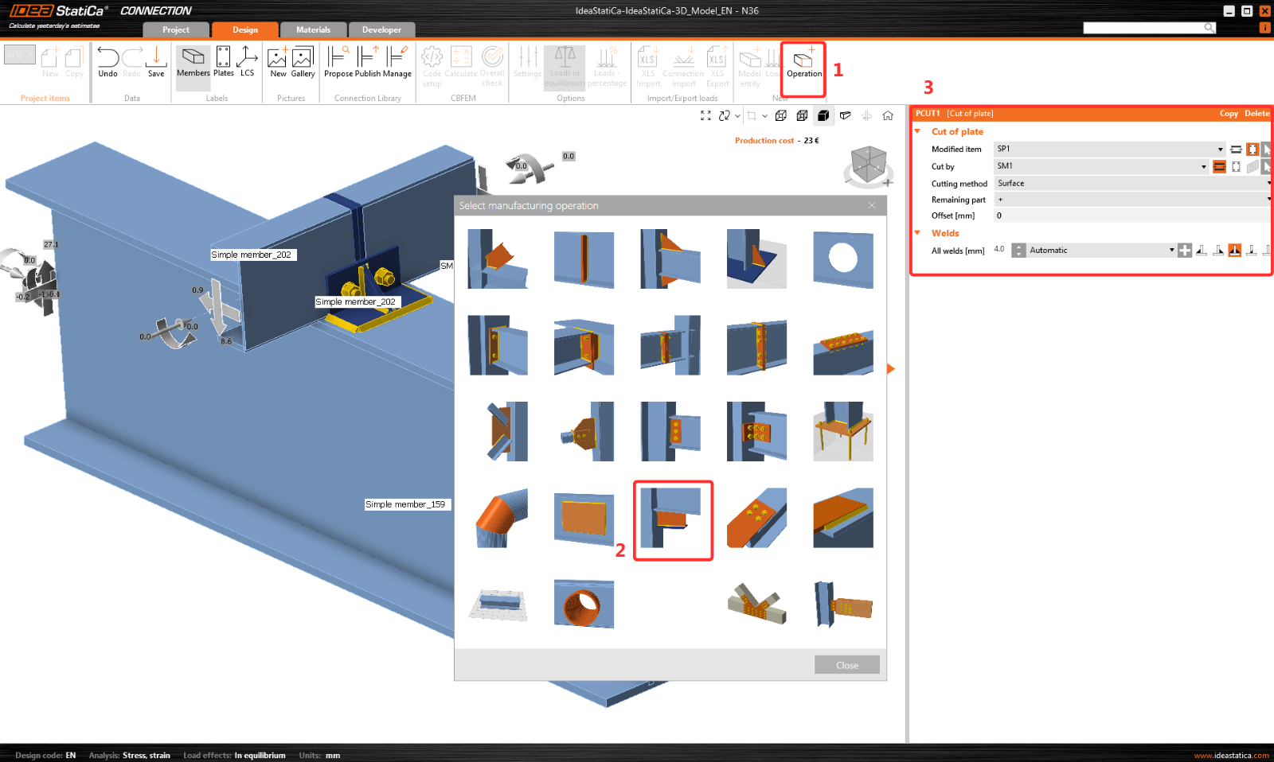This screenshot has width=1274, height=762.
Task: Toggle LCS labels display
Action: click(x=248, y=62)
